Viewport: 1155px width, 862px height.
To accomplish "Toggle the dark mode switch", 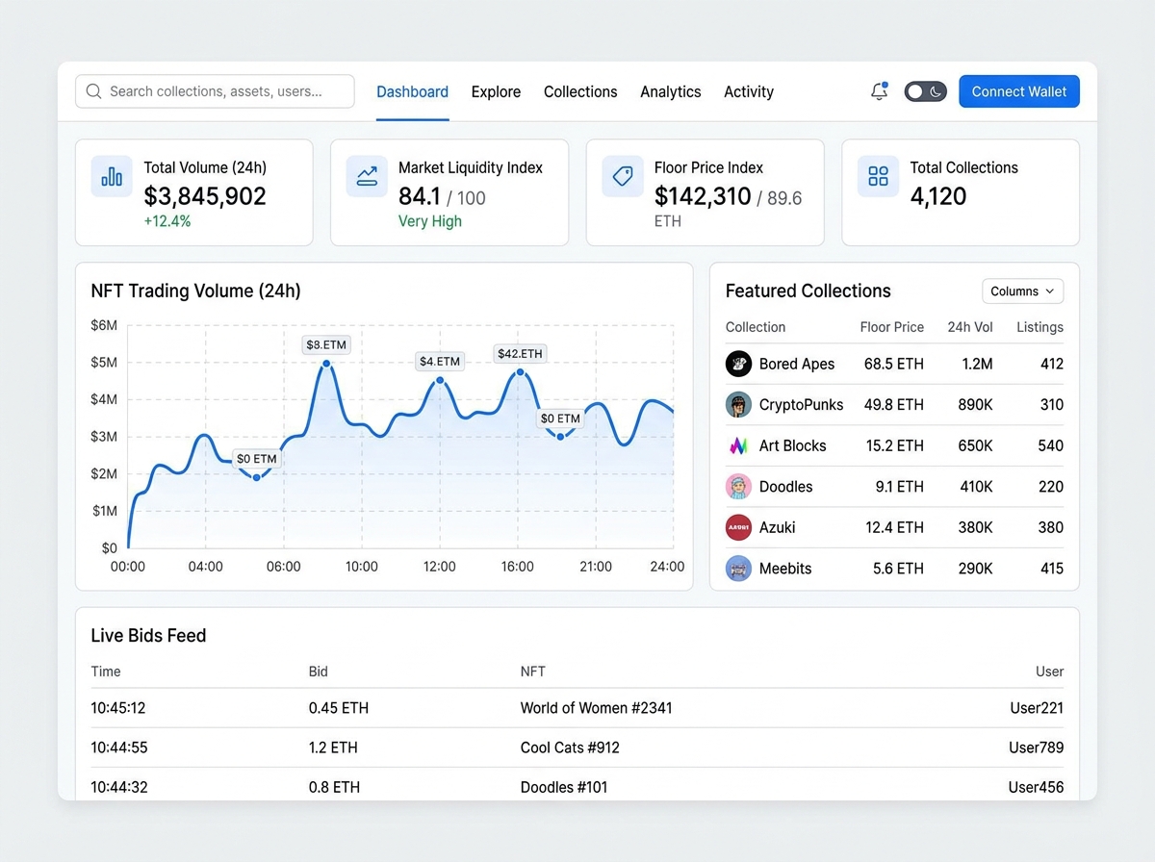I will point(925,91).
